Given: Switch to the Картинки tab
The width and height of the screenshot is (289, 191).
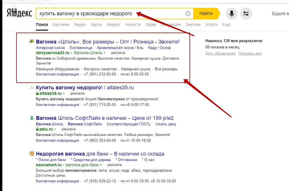Looking at the screenshot, I should point(61,24).
